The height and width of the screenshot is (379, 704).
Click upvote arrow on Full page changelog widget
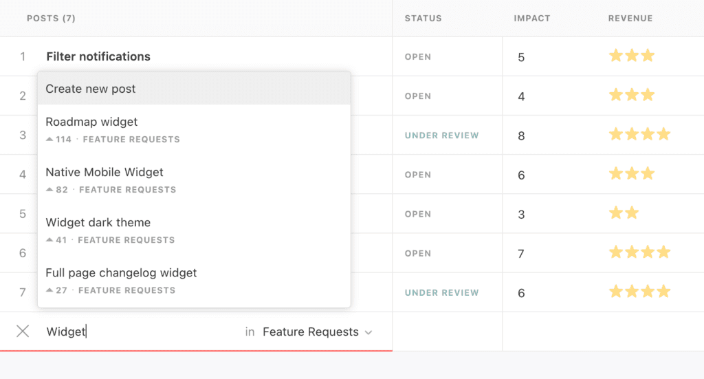click(49, 290)
